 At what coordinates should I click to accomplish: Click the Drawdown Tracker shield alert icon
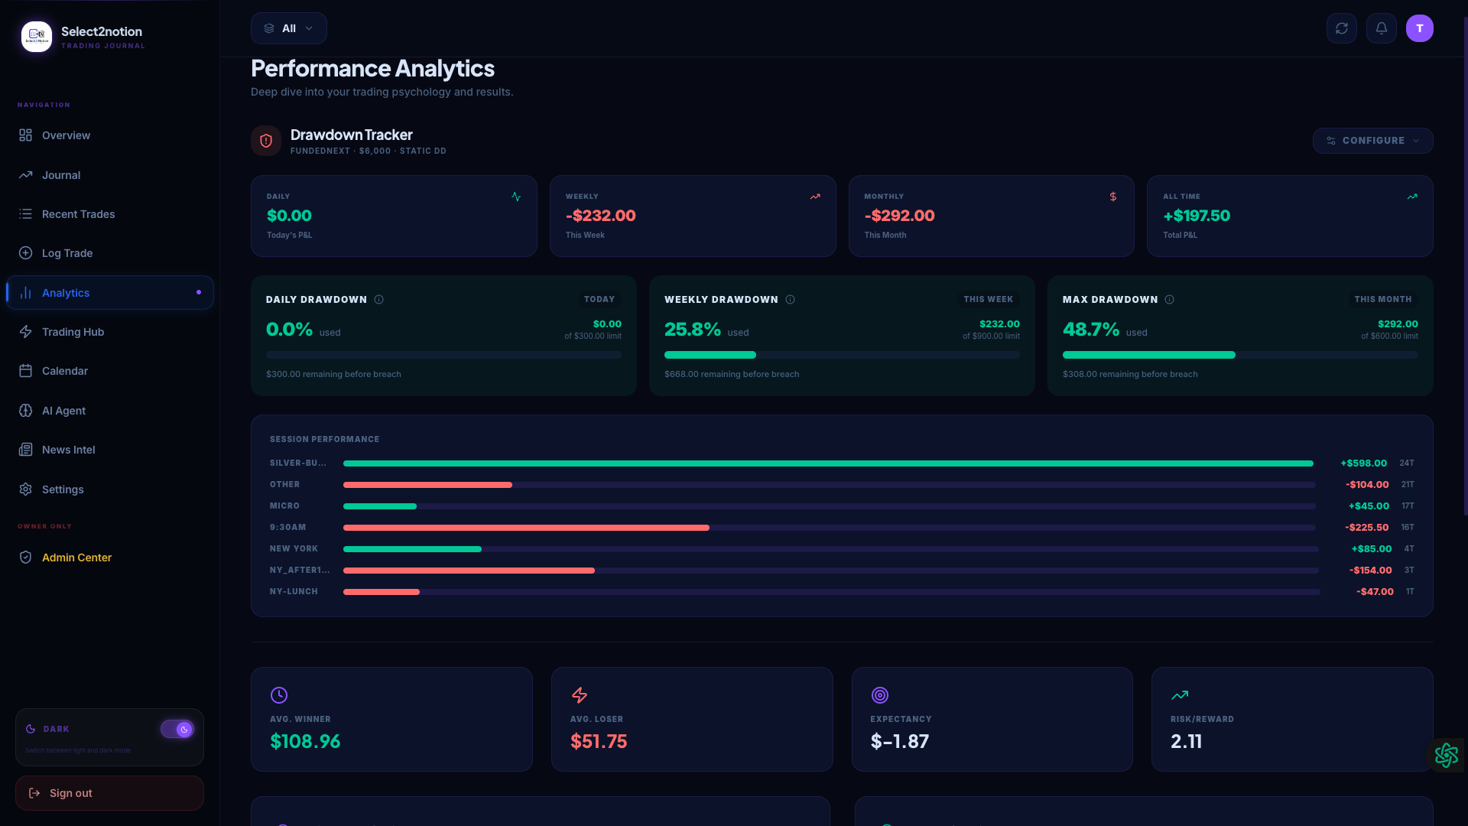(266, 141)
